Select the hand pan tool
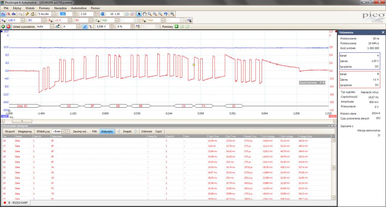The image size is (386, 207). (x=144, y=14)
